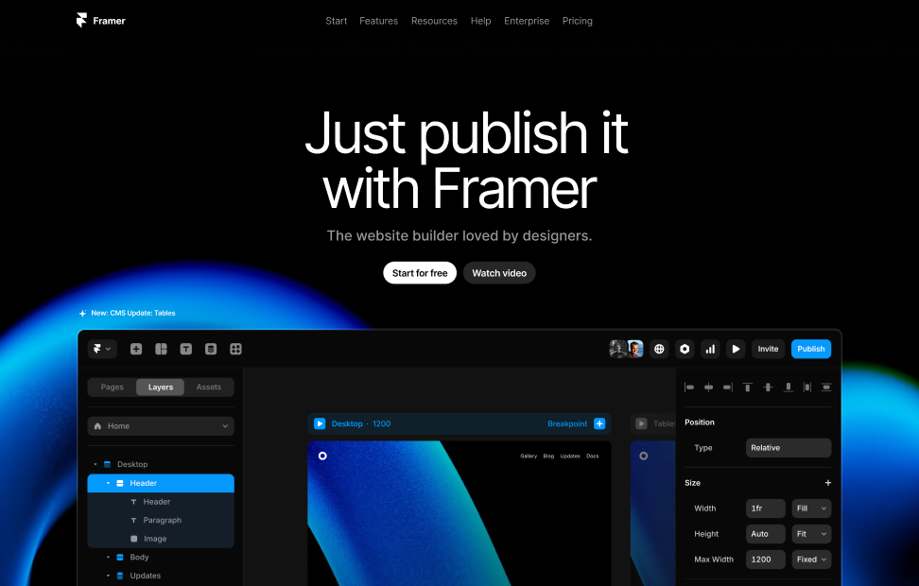This screenshot has width=919, height=586.
Task: Click the Breakpoint label on the canvas
Action: point(566,423)
